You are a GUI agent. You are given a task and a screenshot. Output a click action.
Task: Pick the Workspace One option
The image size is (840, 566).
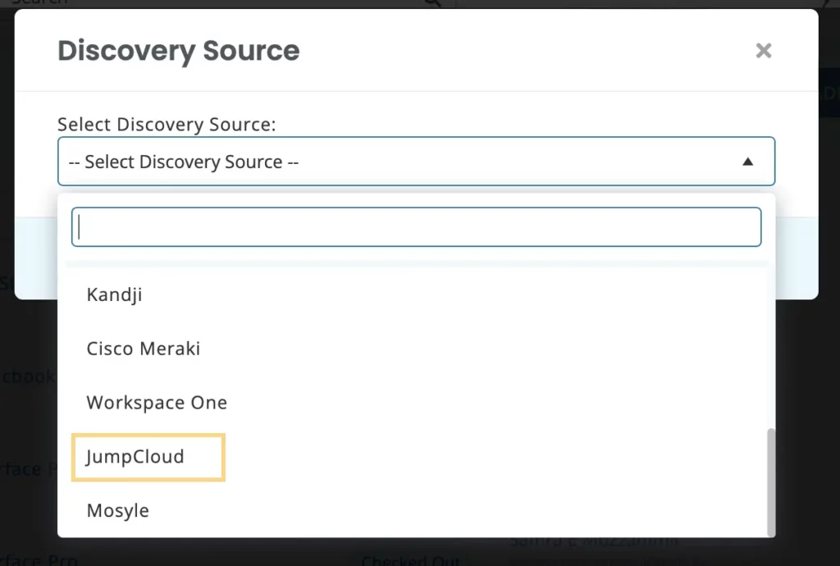coord(157,403)
